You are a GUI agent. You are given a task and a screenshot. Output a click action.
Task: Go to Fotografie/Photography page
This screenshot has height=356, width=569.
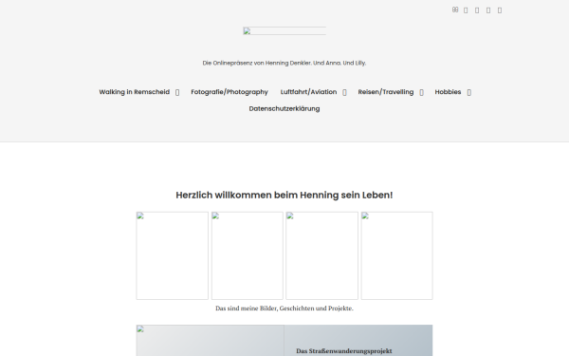tap(229, 92)
